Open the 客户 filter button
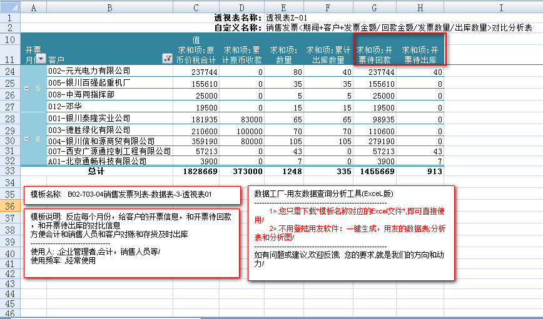 pos(167,59)
